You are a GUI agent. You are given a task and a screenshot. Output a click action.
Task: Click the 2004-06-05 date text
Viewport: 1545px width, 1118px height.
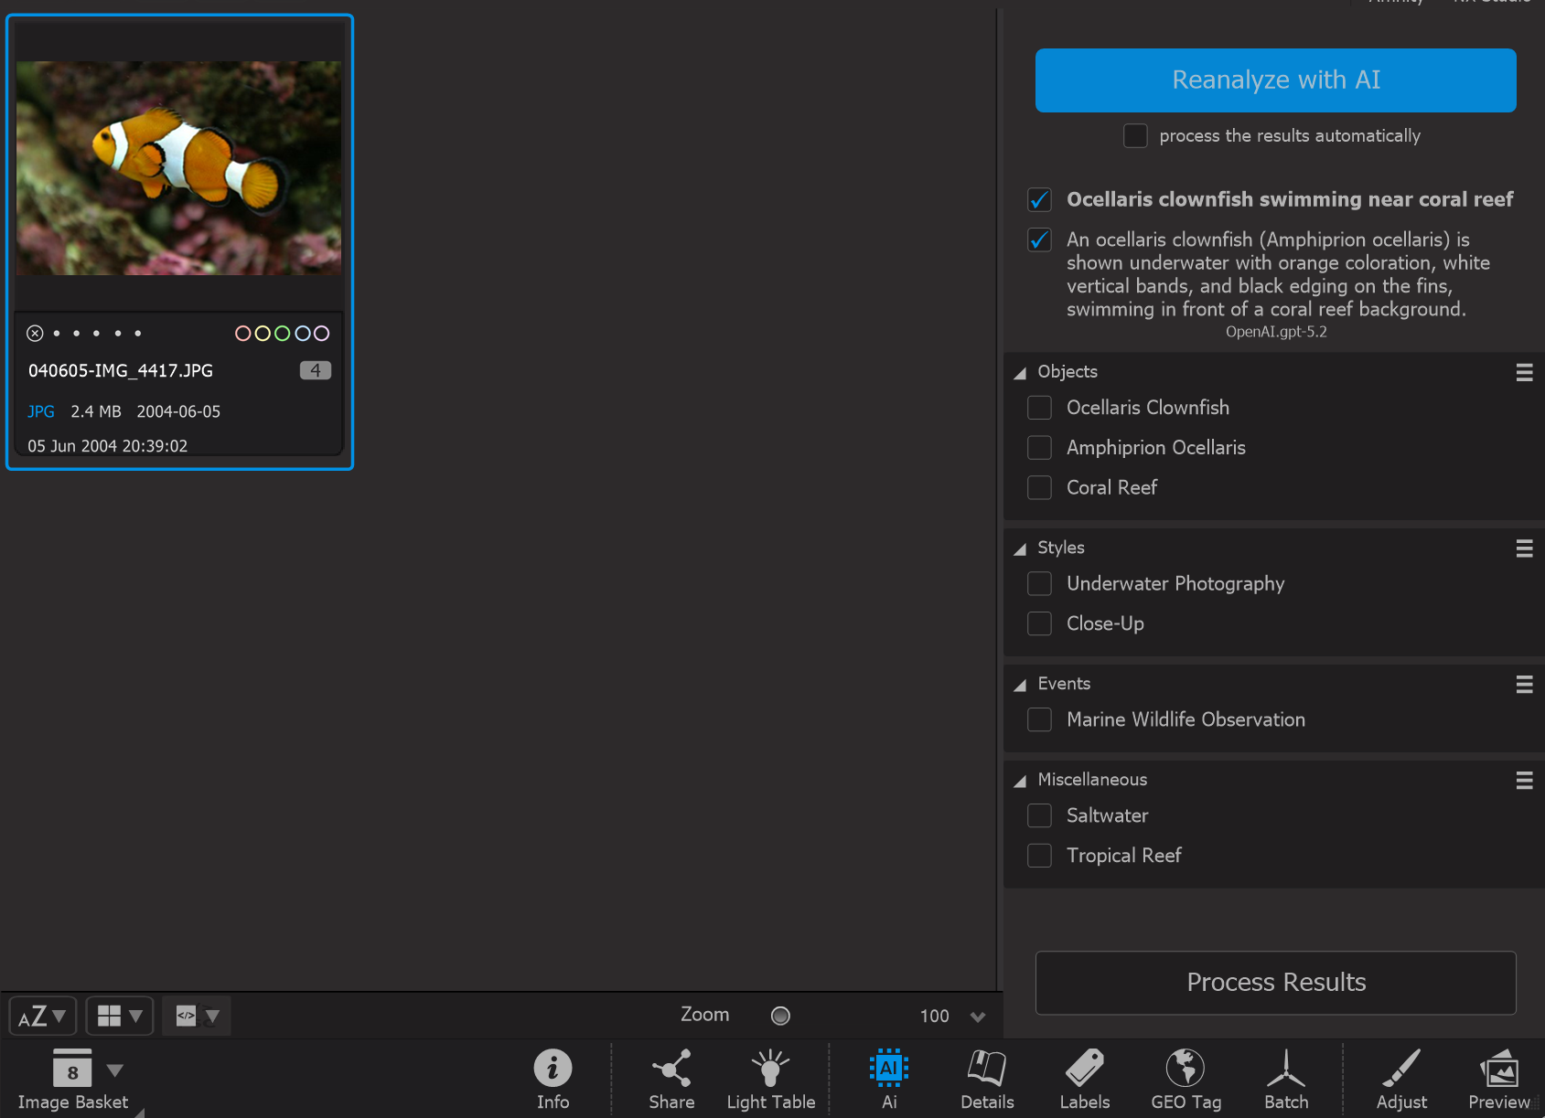pos(178,411)
